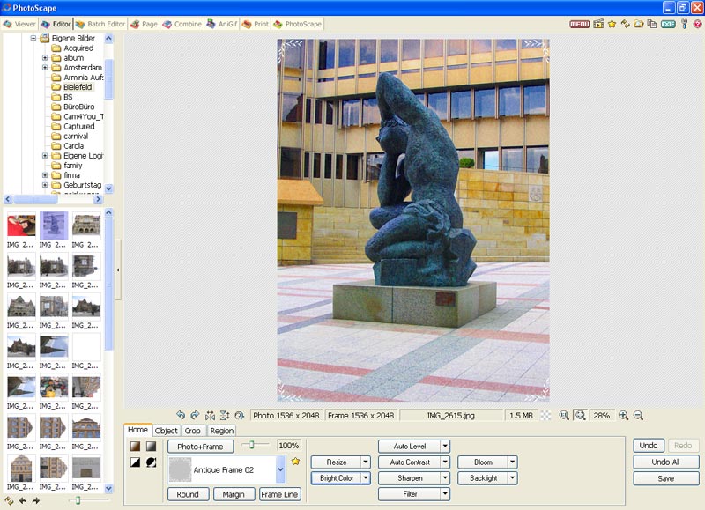Click the red MENU icon
Screen dimensions: 705x510
579,24
